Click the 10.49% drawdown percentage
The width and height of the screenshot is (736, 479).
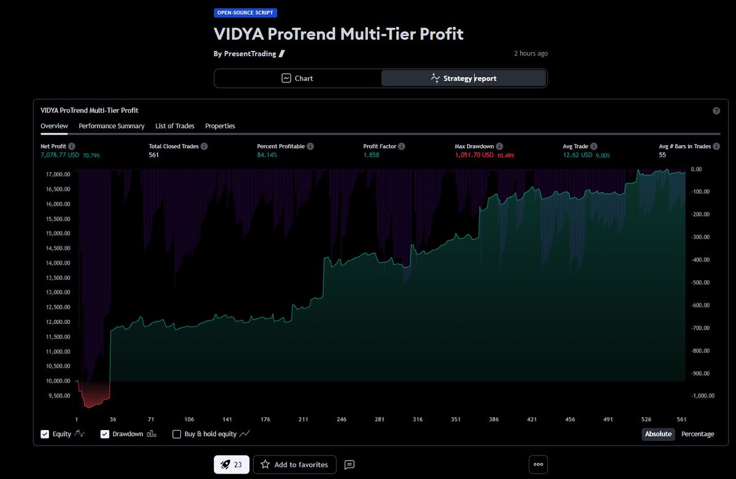(506, 156)
